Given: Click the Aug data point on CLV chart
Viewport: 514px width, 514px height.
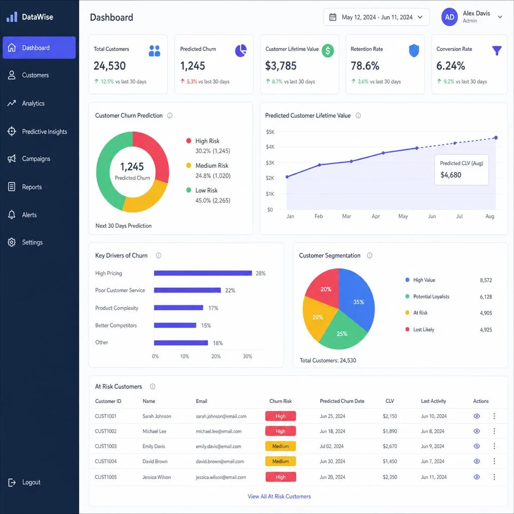Looking at the screenshot, I should (496, 138).
